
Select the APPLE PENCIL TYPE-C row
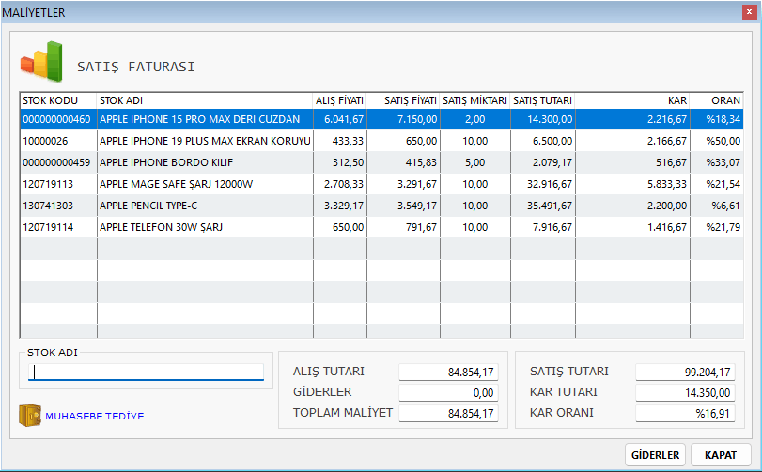[381, 206]
